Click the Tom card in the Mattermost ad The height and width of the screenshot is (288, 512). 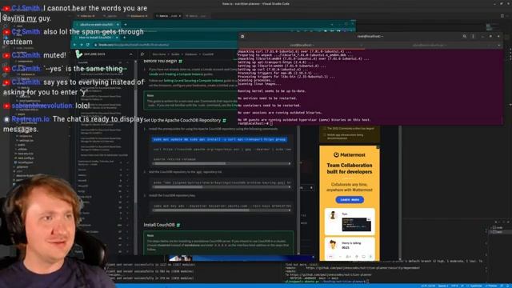pos(350,222)
